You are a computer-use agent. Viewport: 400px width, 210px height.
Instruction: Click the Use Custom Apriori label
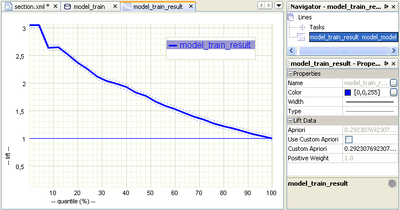pyautogui.click(x=313, y=139)
